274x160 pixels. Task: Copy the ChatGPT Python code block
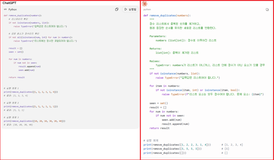click(117, 9)
